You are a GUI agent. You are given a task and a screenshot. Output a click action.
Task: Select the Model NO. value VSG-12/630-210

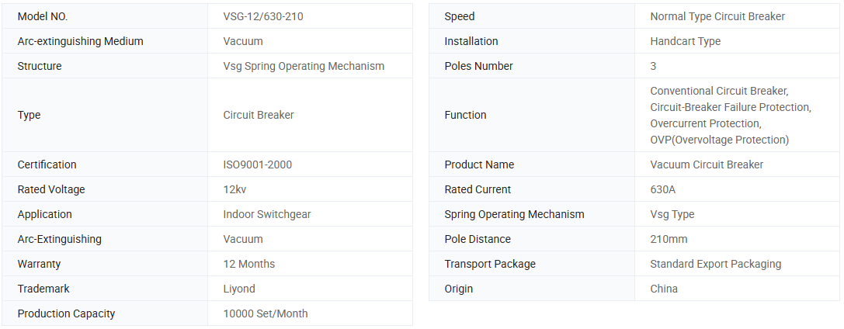pyautogui.click(x=263, y=16)
